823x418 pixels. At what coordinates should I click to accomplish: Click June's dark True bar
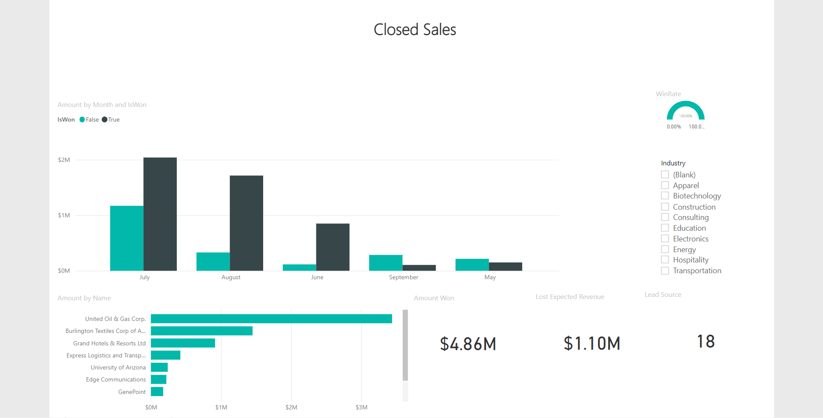(x=333, y=247)
